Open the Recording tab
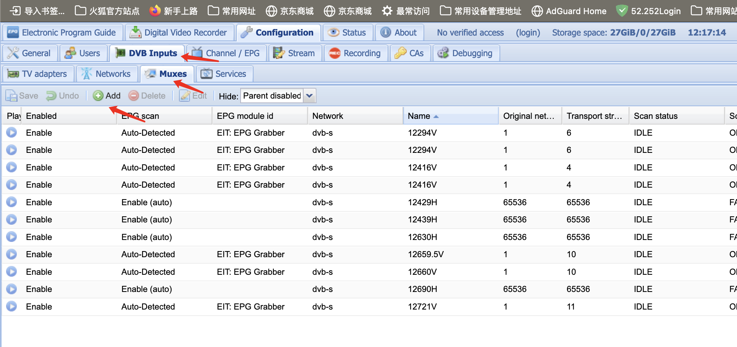 pos(356,53)
